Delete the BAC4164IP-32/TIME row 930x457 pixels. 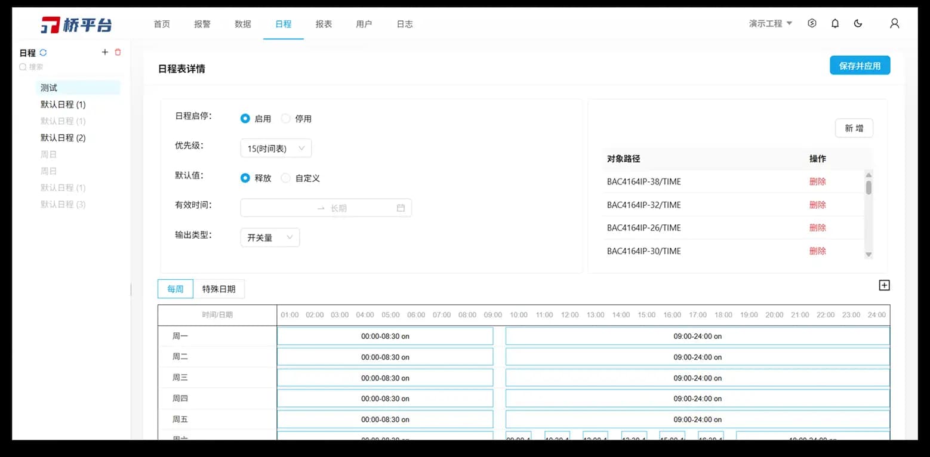[818, 205]
